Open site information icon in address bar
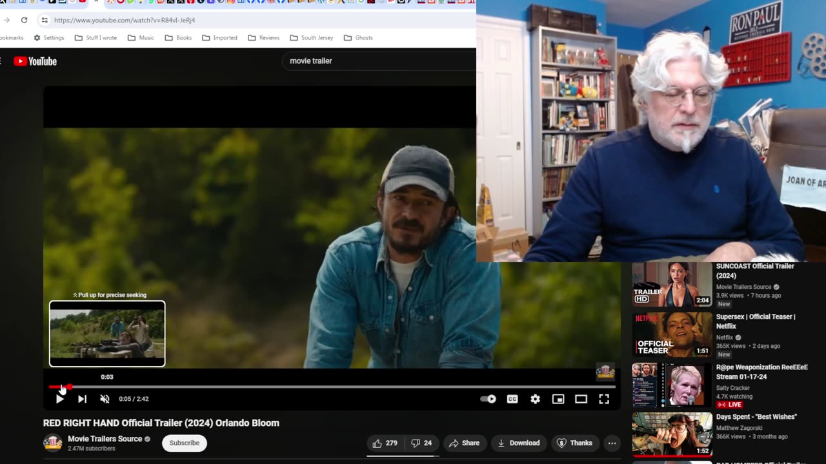826x464 pixels. click(x=44, y=20)
